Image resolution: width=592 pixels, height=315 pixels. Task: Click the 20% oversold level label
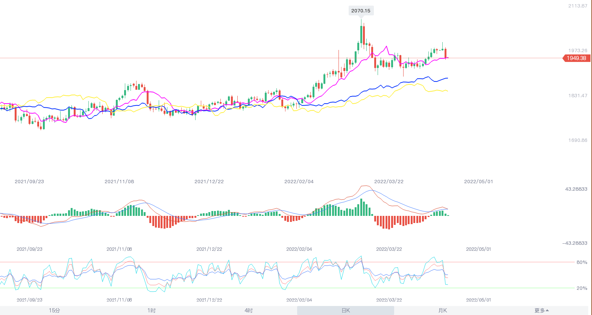pyautogui.click(x=581, y=288)
